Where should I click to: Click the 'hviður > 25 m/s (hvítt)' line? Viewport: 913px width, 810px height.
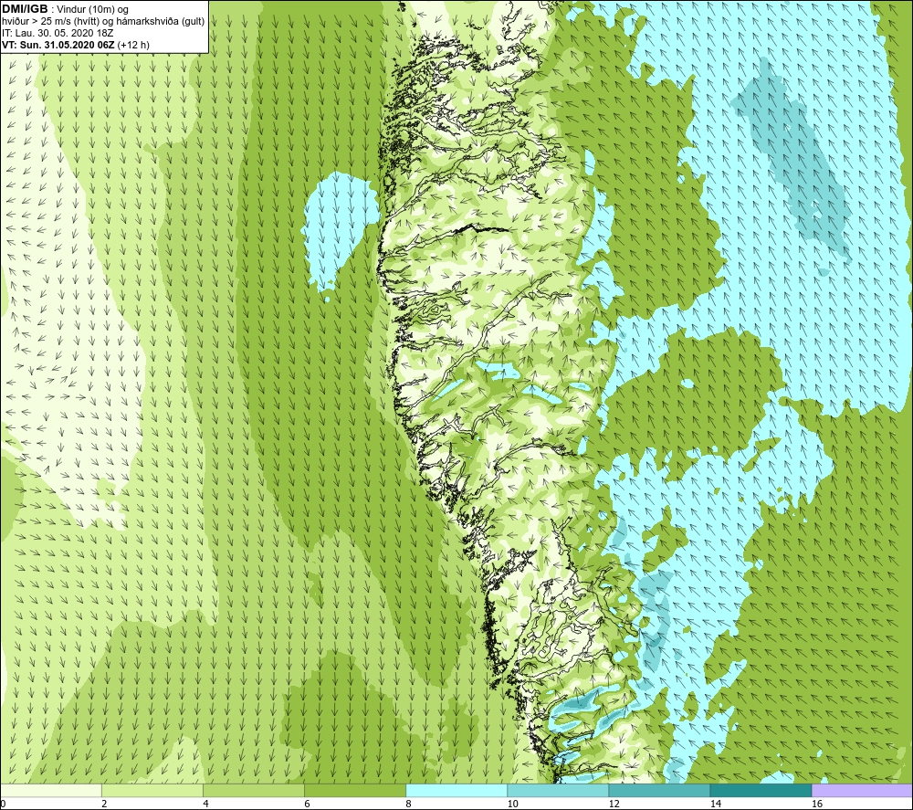(x=103, y=21)
